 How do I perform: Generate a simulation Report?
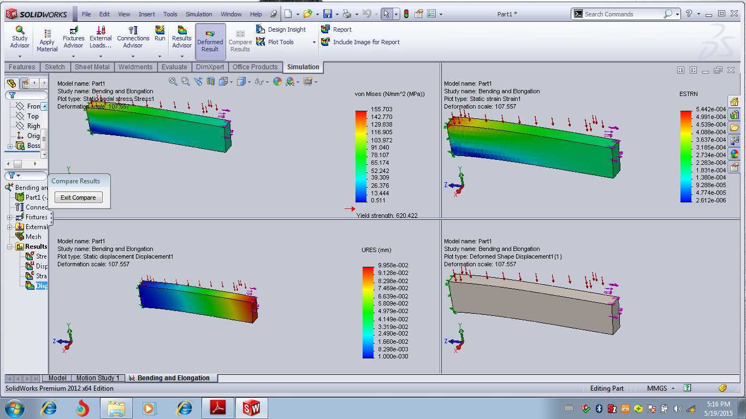(336, 29)
